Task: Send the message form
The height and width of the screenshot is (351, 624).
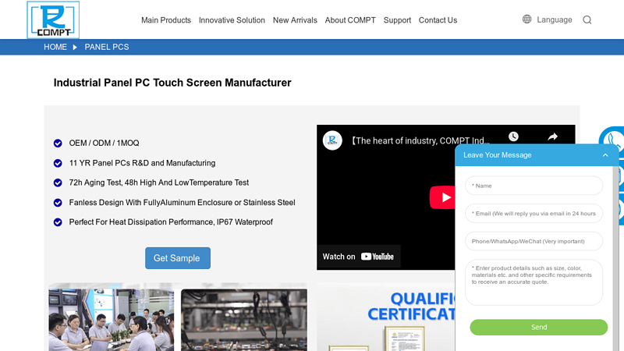Action: coord(538,327)
